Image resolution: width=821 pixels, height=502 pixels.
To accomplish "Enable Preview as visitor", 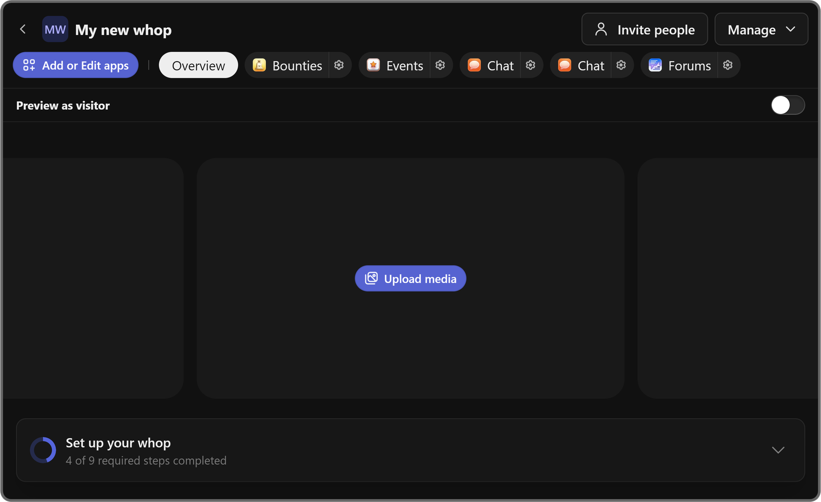I will (x=787, y=105).
